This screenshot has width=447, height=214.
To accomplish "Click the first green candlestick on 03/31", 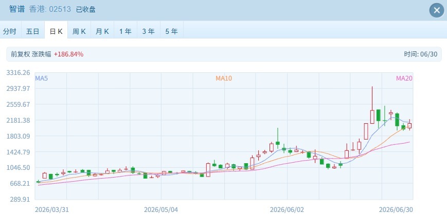I will click(38, 182).
